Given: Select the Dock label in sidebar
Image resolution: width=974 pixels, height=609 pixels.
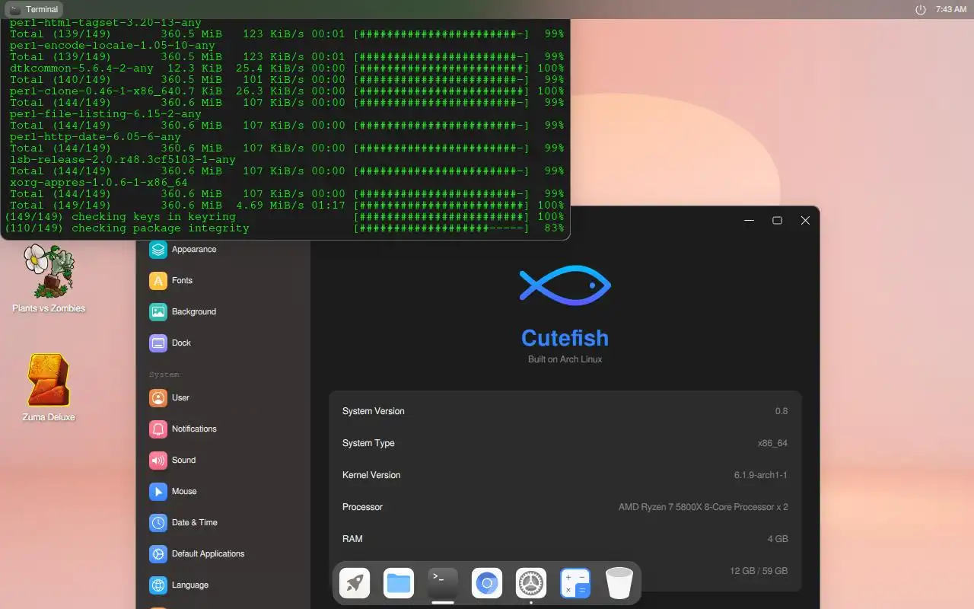Looking at the screenshot, I should 181,343.
